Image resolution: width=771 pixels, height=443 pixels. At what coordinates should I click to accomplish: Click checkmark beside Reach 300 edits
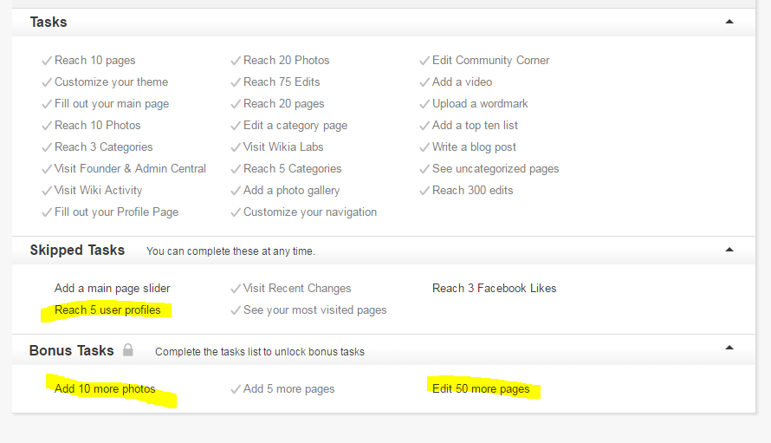(x=424, y=191)
